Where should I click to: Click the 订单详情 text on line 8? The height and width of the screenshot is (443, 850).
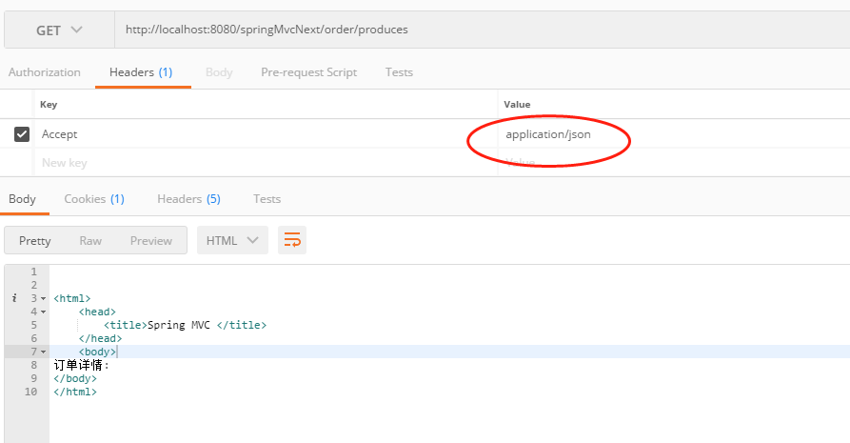pyautogui.click(x=81, y=366)
